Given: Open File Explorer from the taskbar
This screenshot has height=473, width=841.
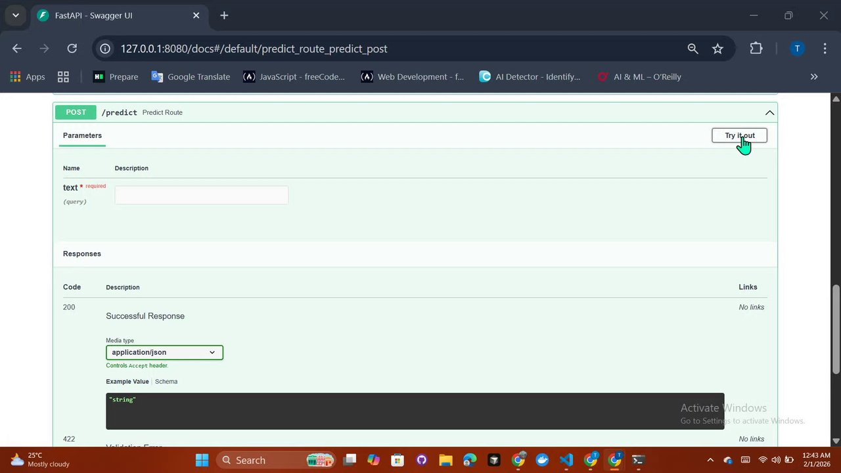Looking at the screenshot, I should [445, 460].
